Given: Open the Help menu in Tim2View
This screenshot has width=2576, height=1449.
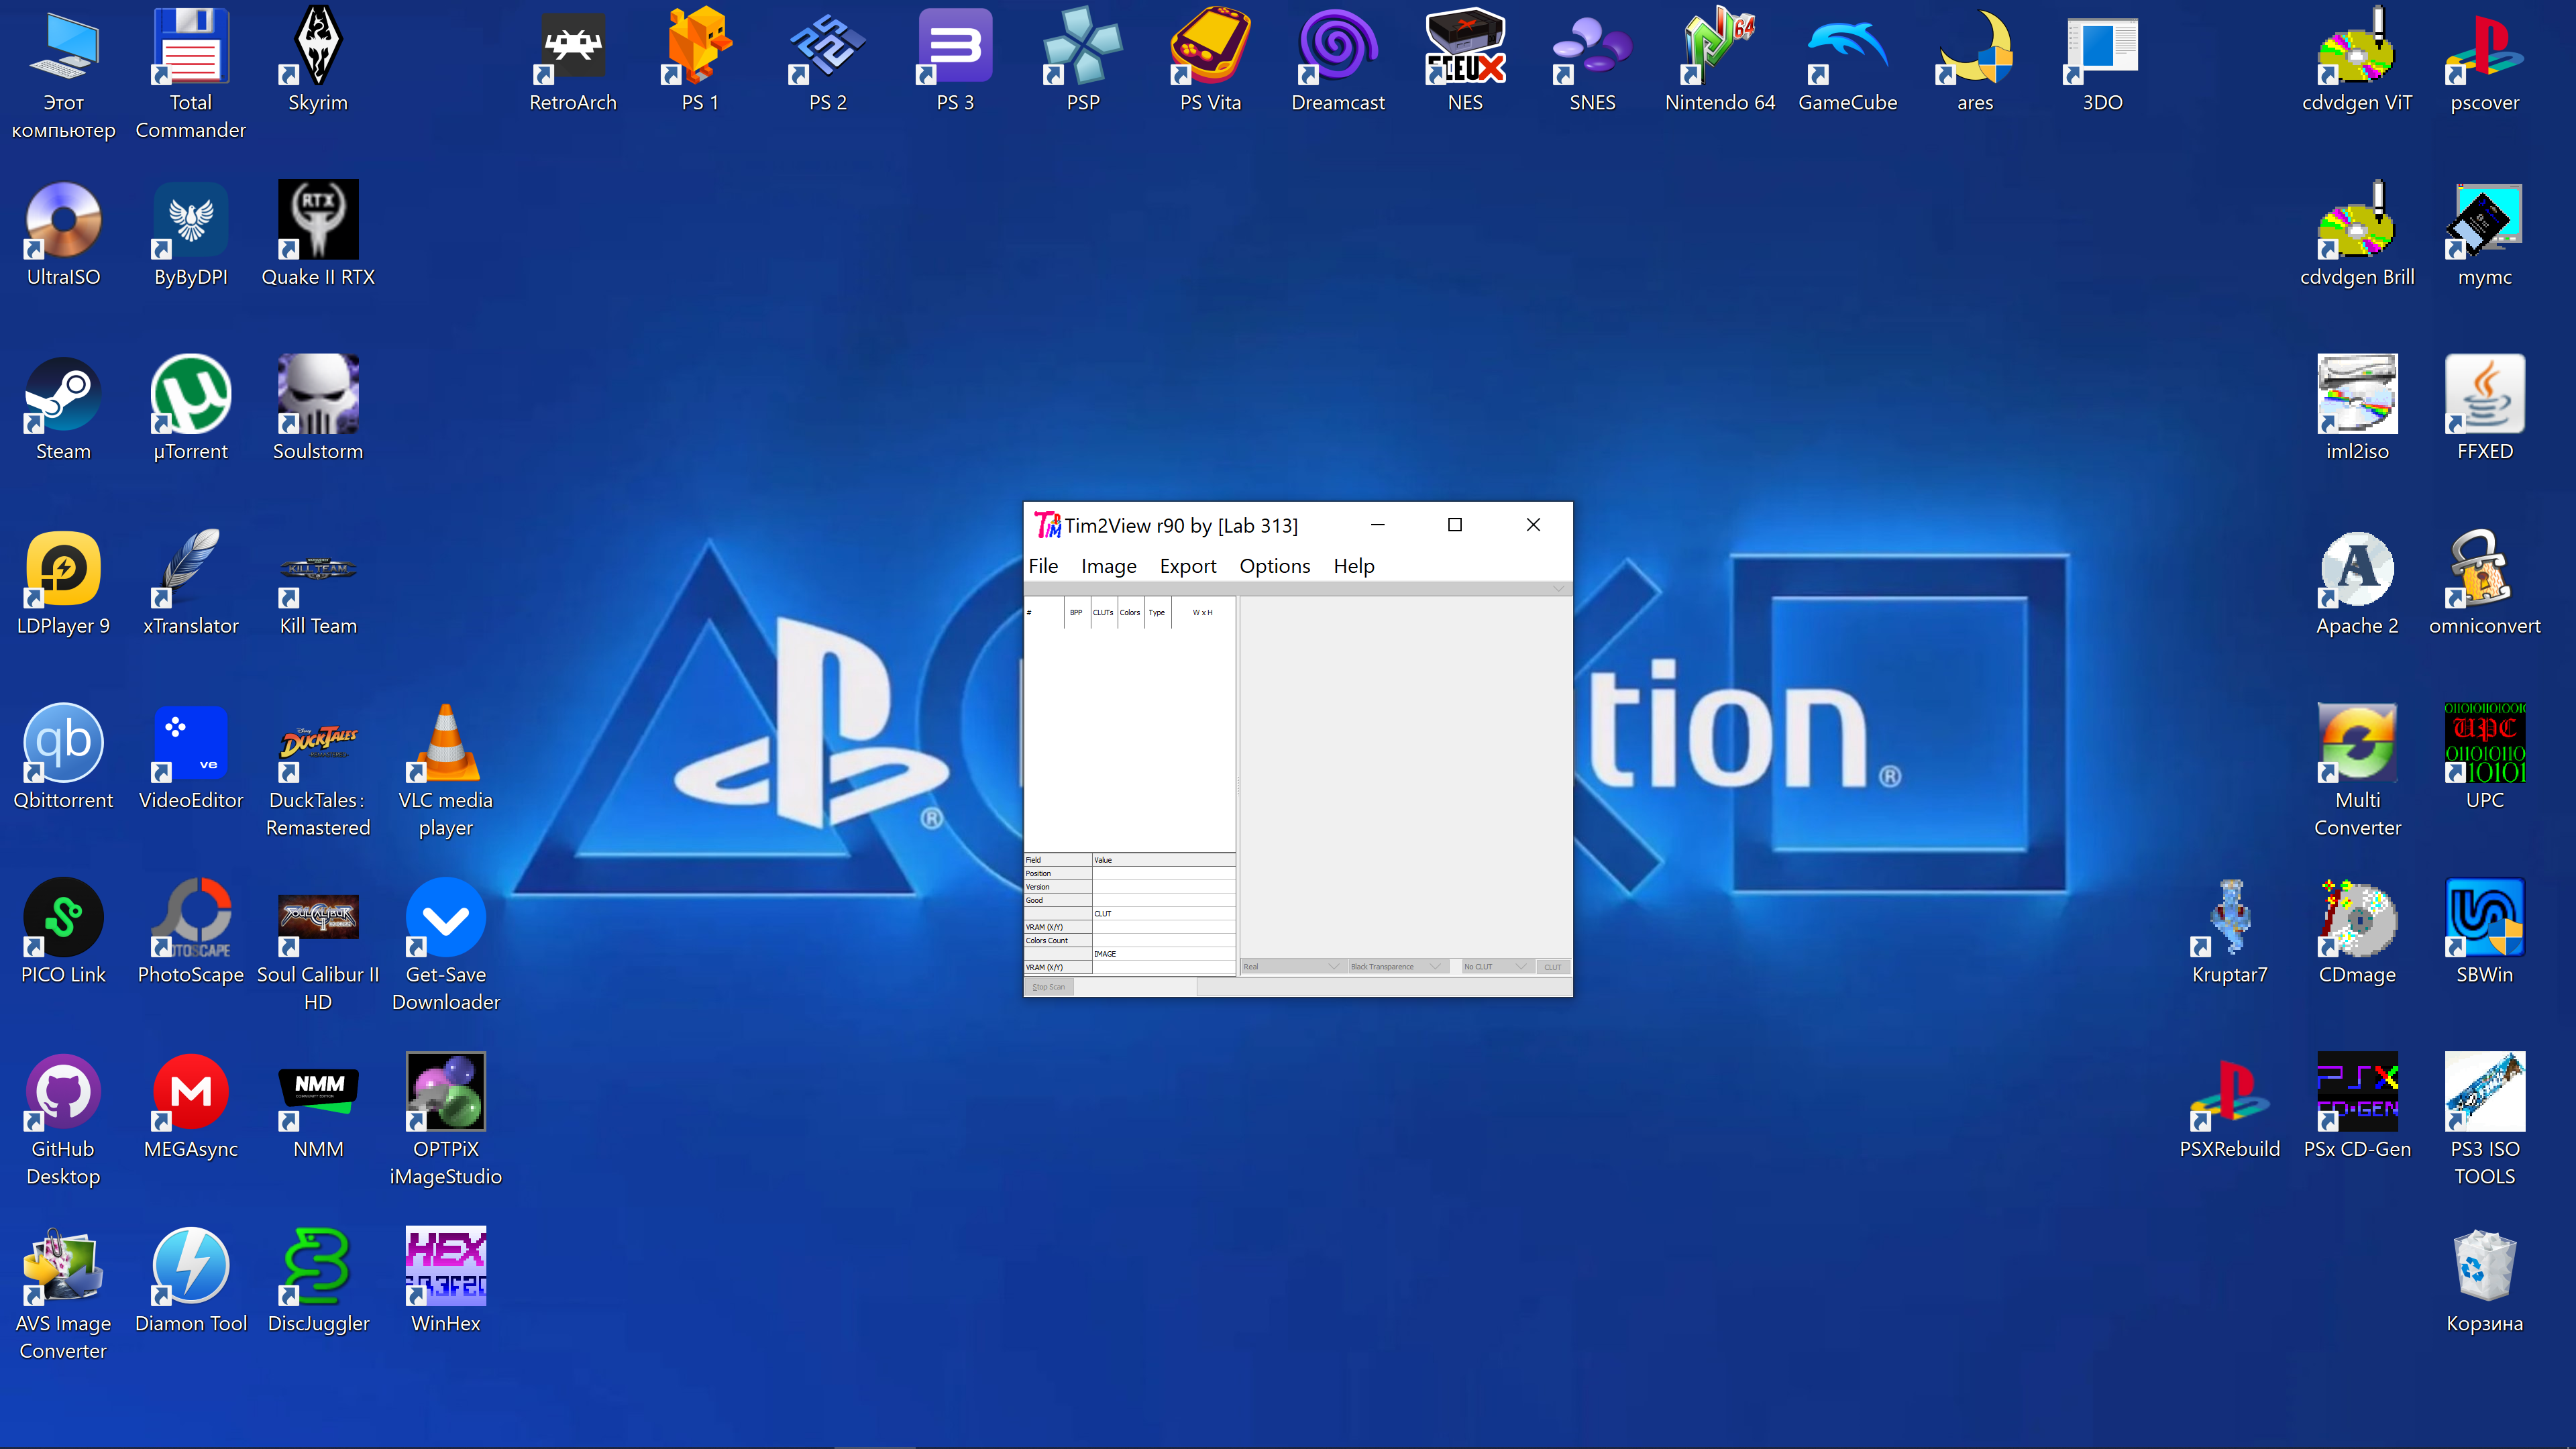Looking at the screenshot, I should click(x=1354, y=566).
